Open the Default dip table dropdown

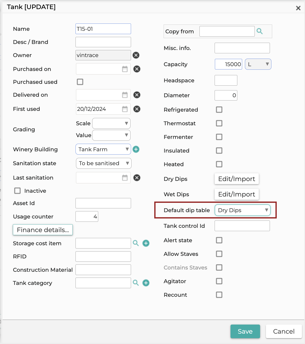(x=243, y=210)
